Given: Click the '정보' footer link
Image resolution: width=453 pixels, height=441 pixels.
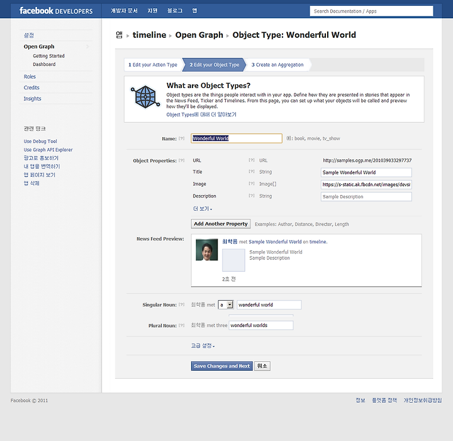Looking at the screenshot, I should 361,400.
